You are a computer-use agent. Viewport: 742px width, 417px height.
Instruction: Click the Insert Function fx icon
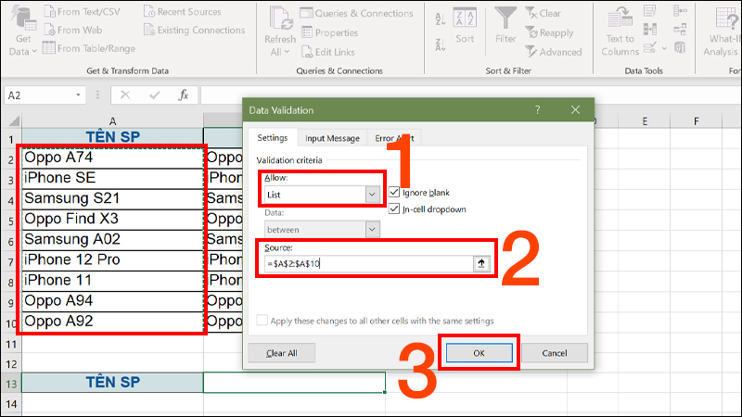(184, 95)
